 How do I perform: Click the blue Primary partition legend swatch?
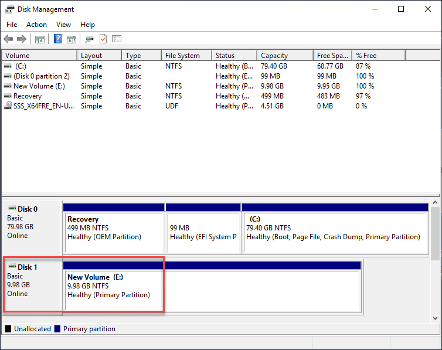tap(57, 329)
